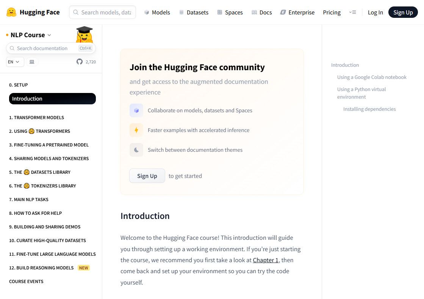Open Docs using the book icon
424x299 pixels.
[x=254, y=13]
